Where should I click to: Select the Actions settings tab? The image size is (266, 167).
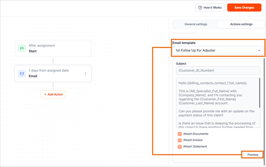click(241, 24)
